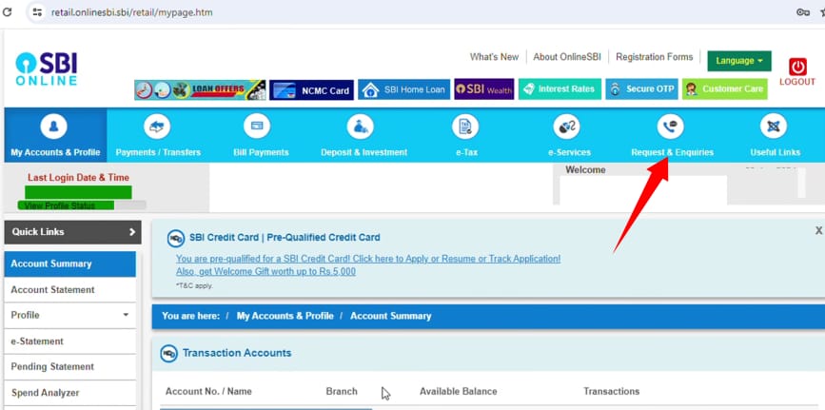Click the Account No. / Name column header
This screenshot has height=410, width=825.
(208, 392)
